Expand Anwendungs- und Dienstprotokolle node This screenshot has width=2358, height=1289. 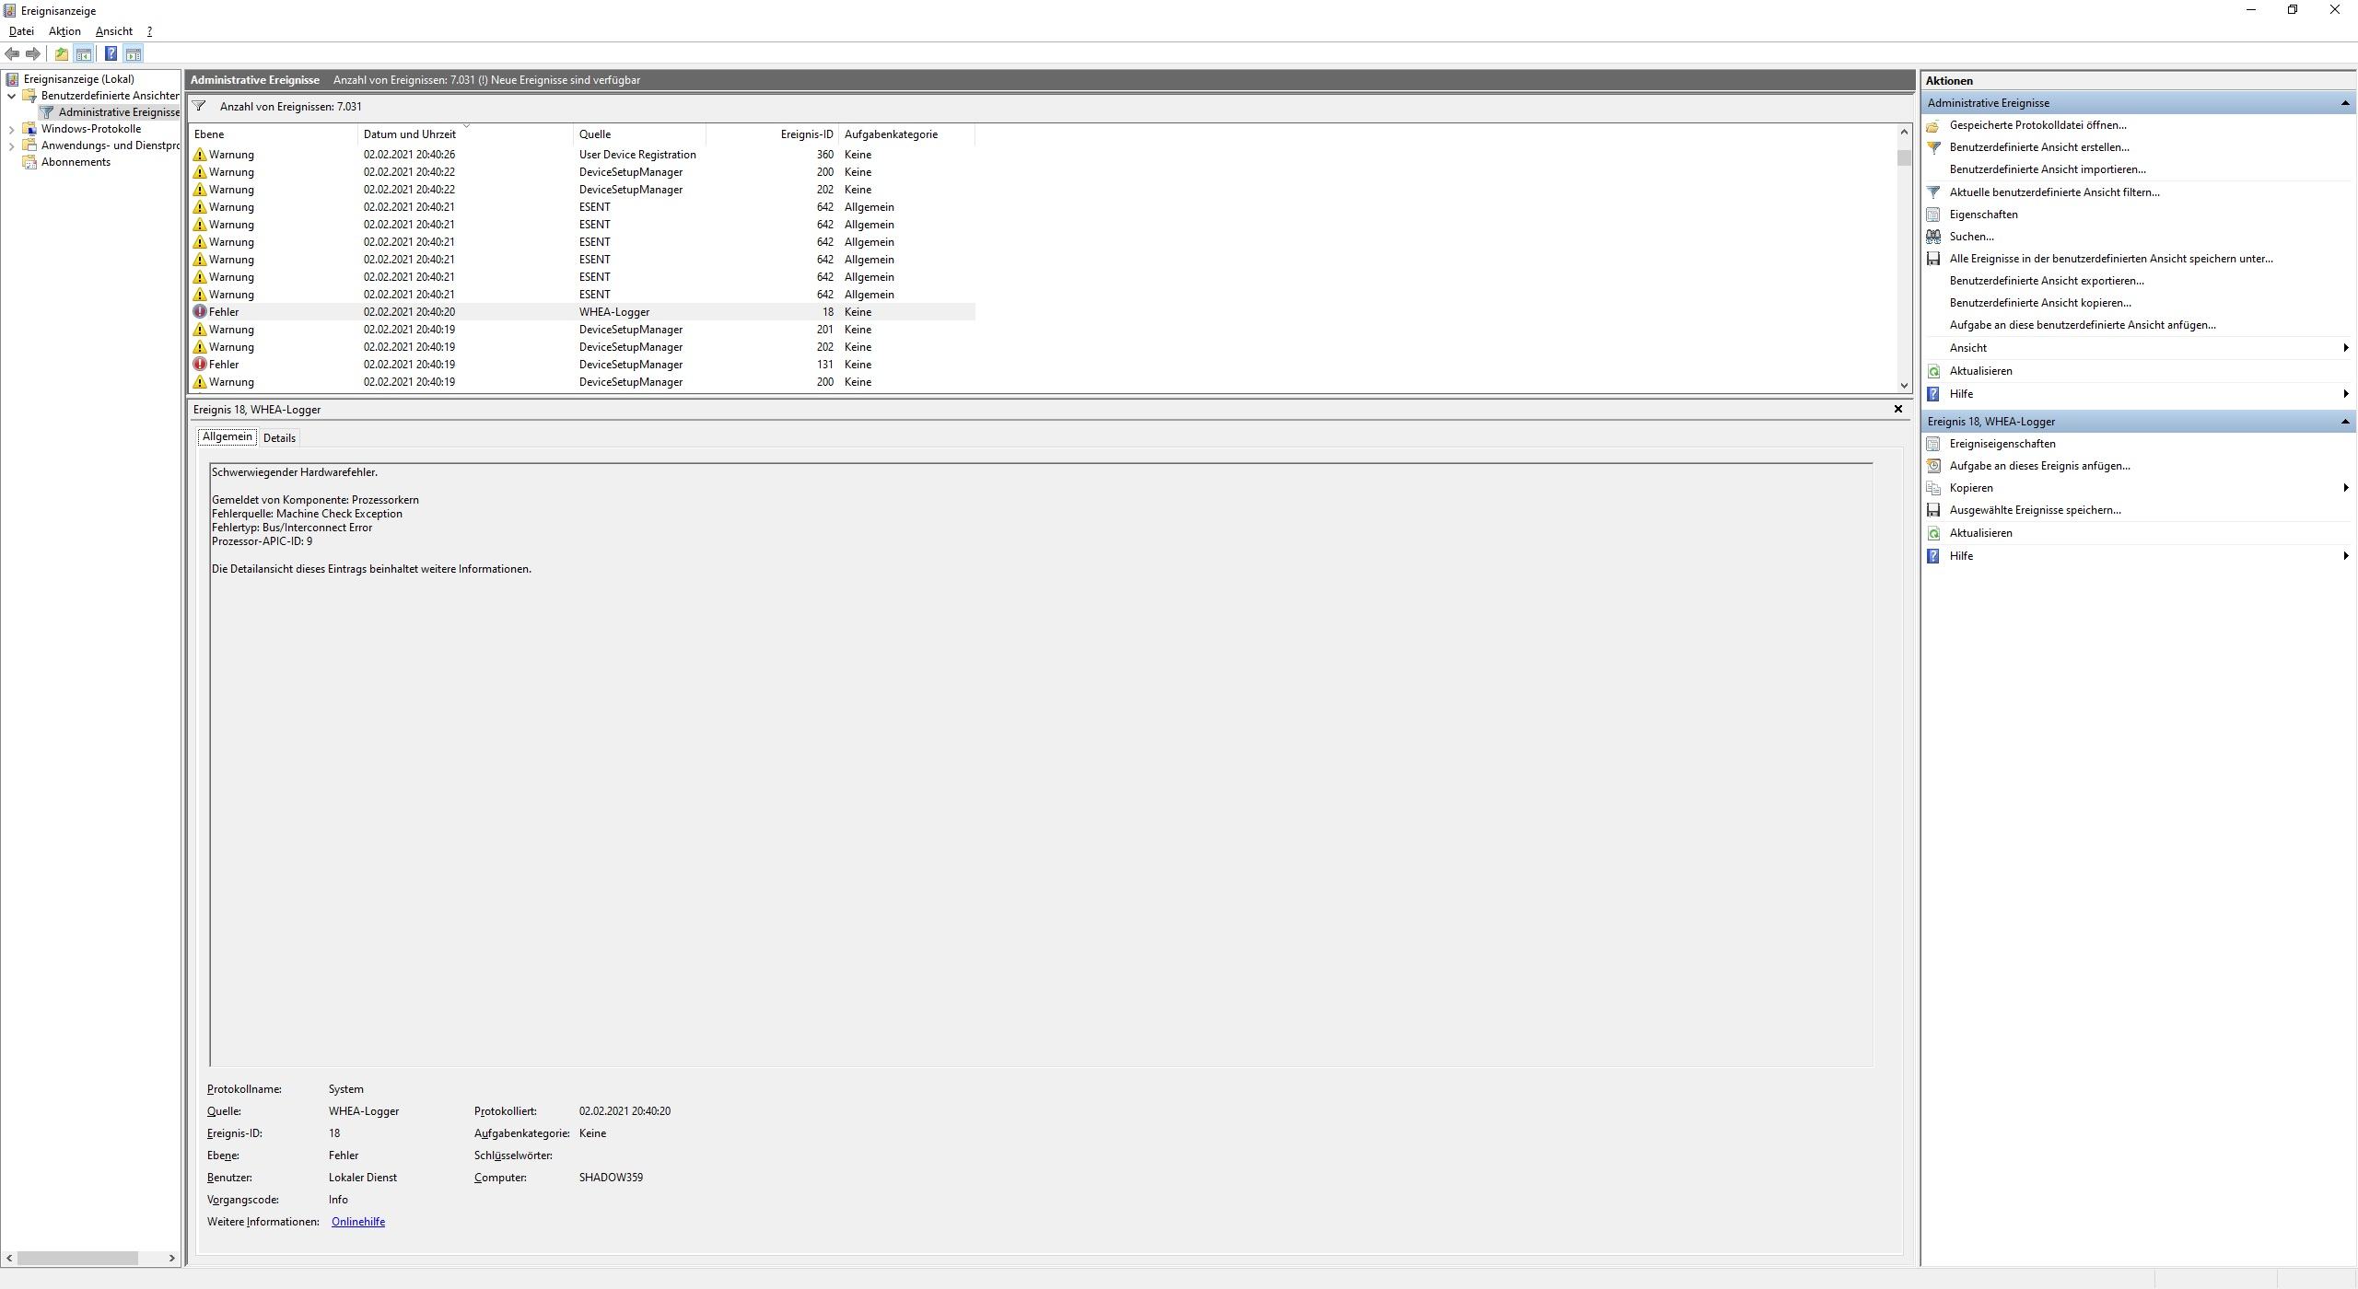(x=11, y=145)
